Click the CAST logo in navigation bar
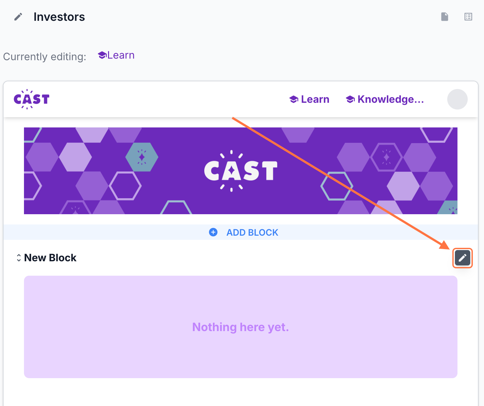 pyautogui.click(x=31, y=99)
